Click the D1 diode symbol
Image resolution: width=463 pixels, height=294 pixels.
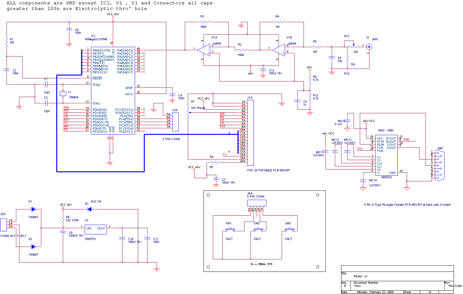[x=33, y=209]
